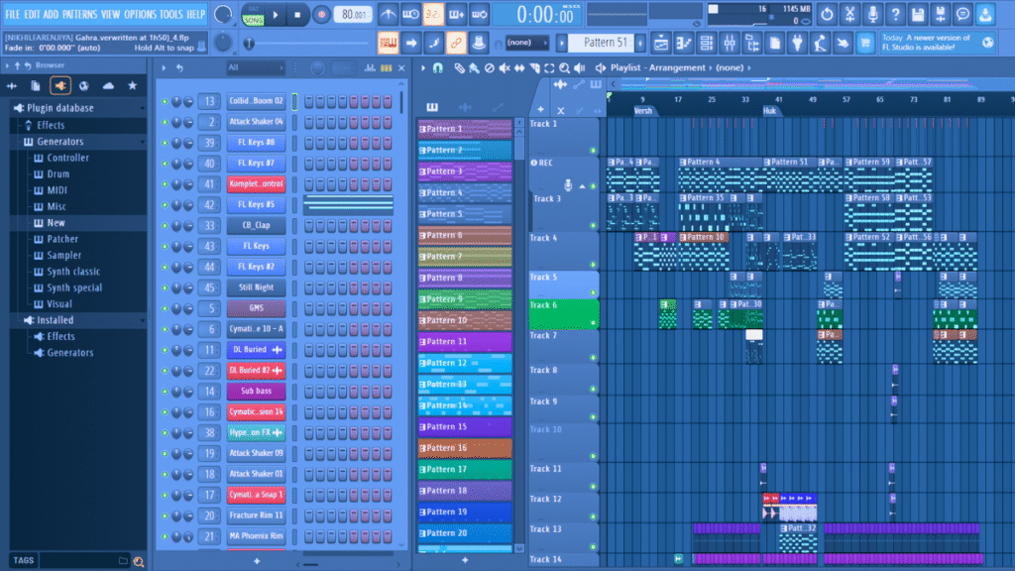1015x571 pixels.
Task: Open the Browser options arrow menu
Action: coord(7,65)
